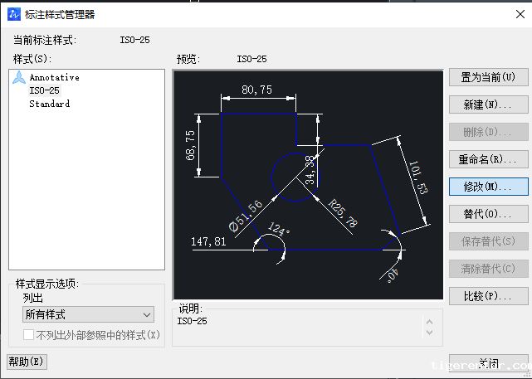The height and width of the screenshot is (379, 532).
Task: Open the 所有样式 list filter dropdown
Action: coord(88,314)
